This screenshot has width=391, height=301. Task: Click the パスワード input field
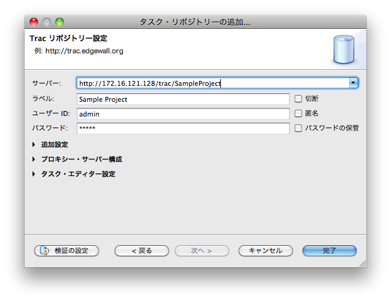click(x=183, y=128)
